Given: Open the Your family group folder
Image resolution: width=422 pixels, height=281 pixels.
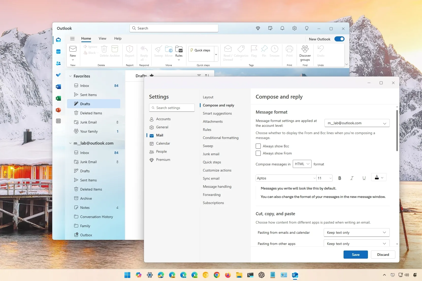Looking at the screenshot, I should [93, 131].
